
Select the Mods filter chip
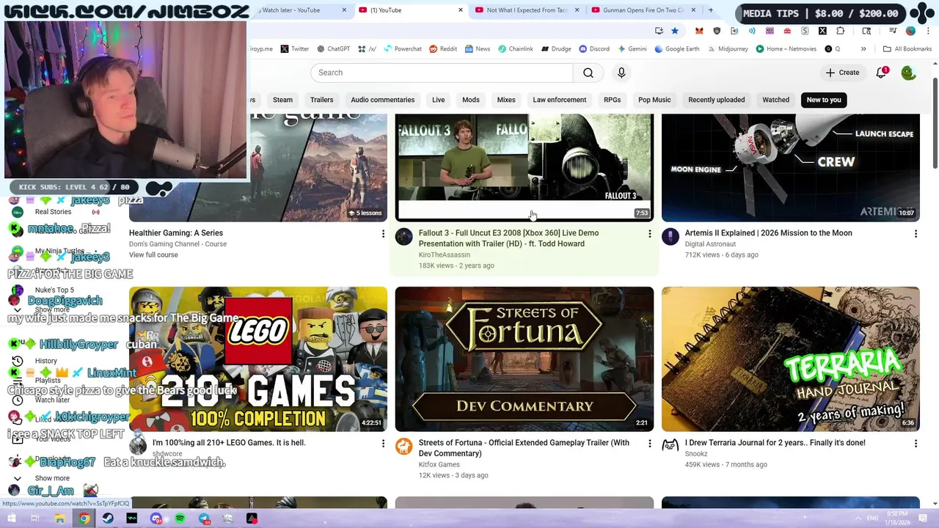[470, 100]
